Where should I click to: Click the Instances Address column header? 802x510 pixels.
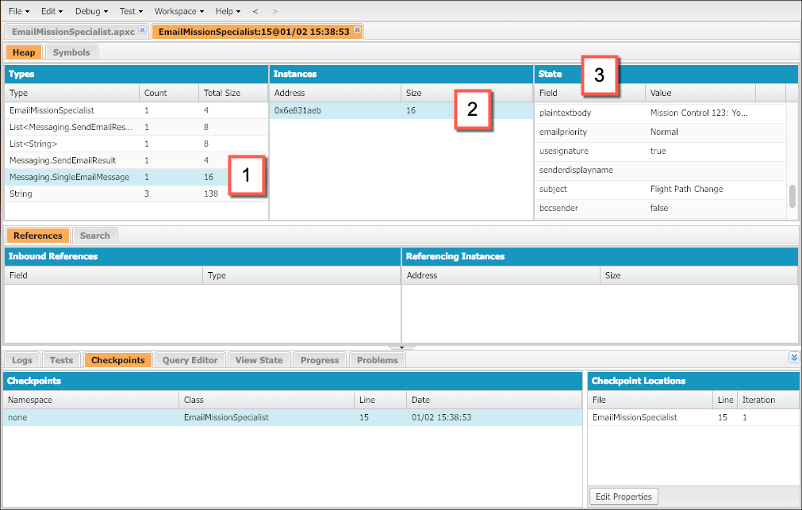pos(335,93)
